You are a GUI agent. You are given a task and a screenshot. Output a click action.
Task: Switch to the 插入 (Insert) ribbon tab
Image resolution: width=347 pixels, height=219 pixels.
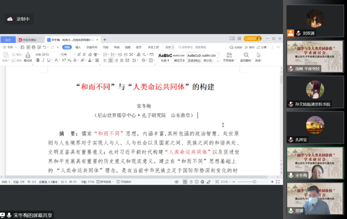coord(78,47)
